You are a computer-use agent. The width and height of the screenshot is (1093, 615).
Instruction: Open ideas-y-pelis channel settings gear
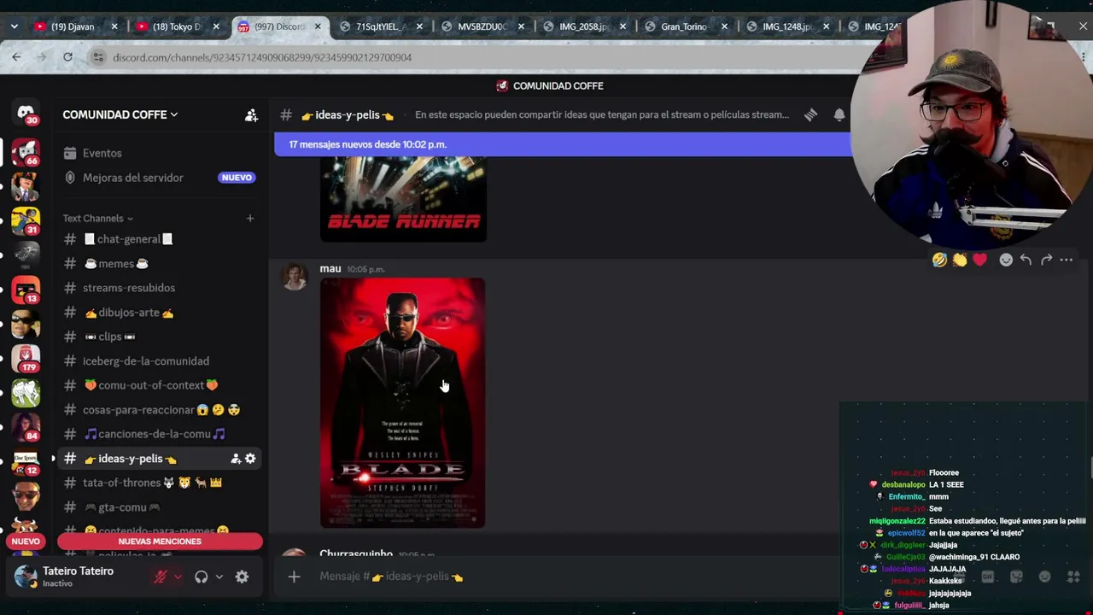250,459
